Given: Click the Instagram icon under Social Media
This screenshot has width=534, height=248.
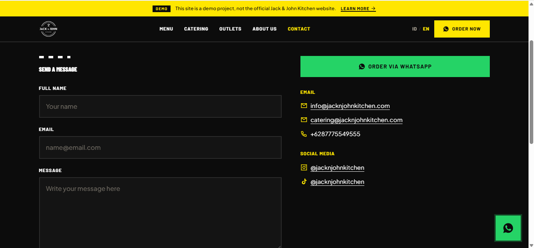Looking at the screenshot, I should pos(304,167).
